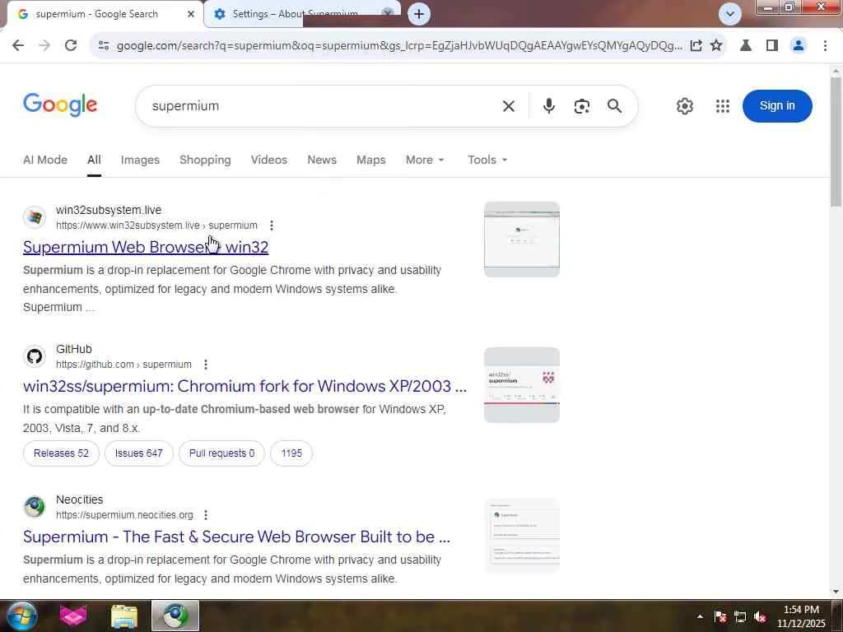Viewport: 843px width, 632px height.
Task: Bookmark this page with the star
Action: click(716, 46)
